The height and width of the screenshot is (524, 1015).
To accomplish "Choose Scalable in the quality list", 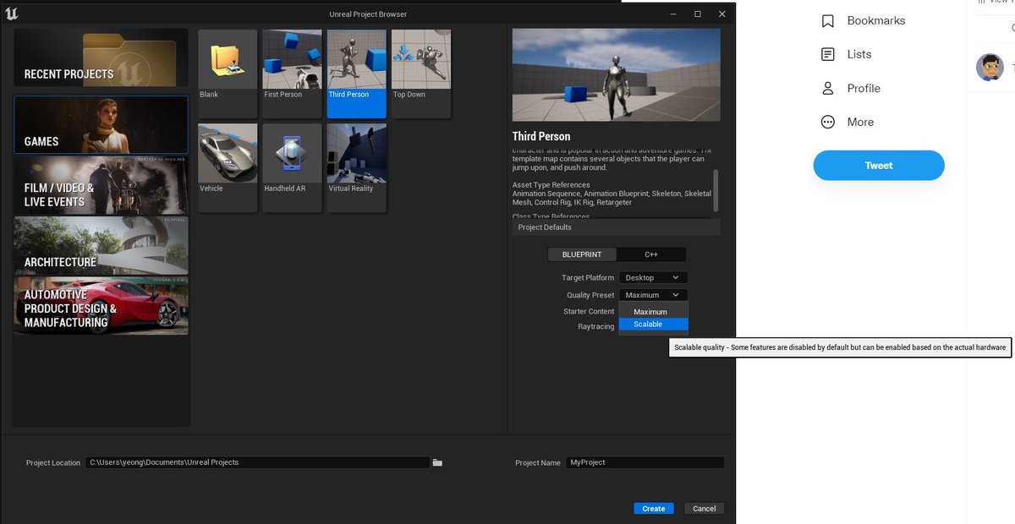I will 653,325.
